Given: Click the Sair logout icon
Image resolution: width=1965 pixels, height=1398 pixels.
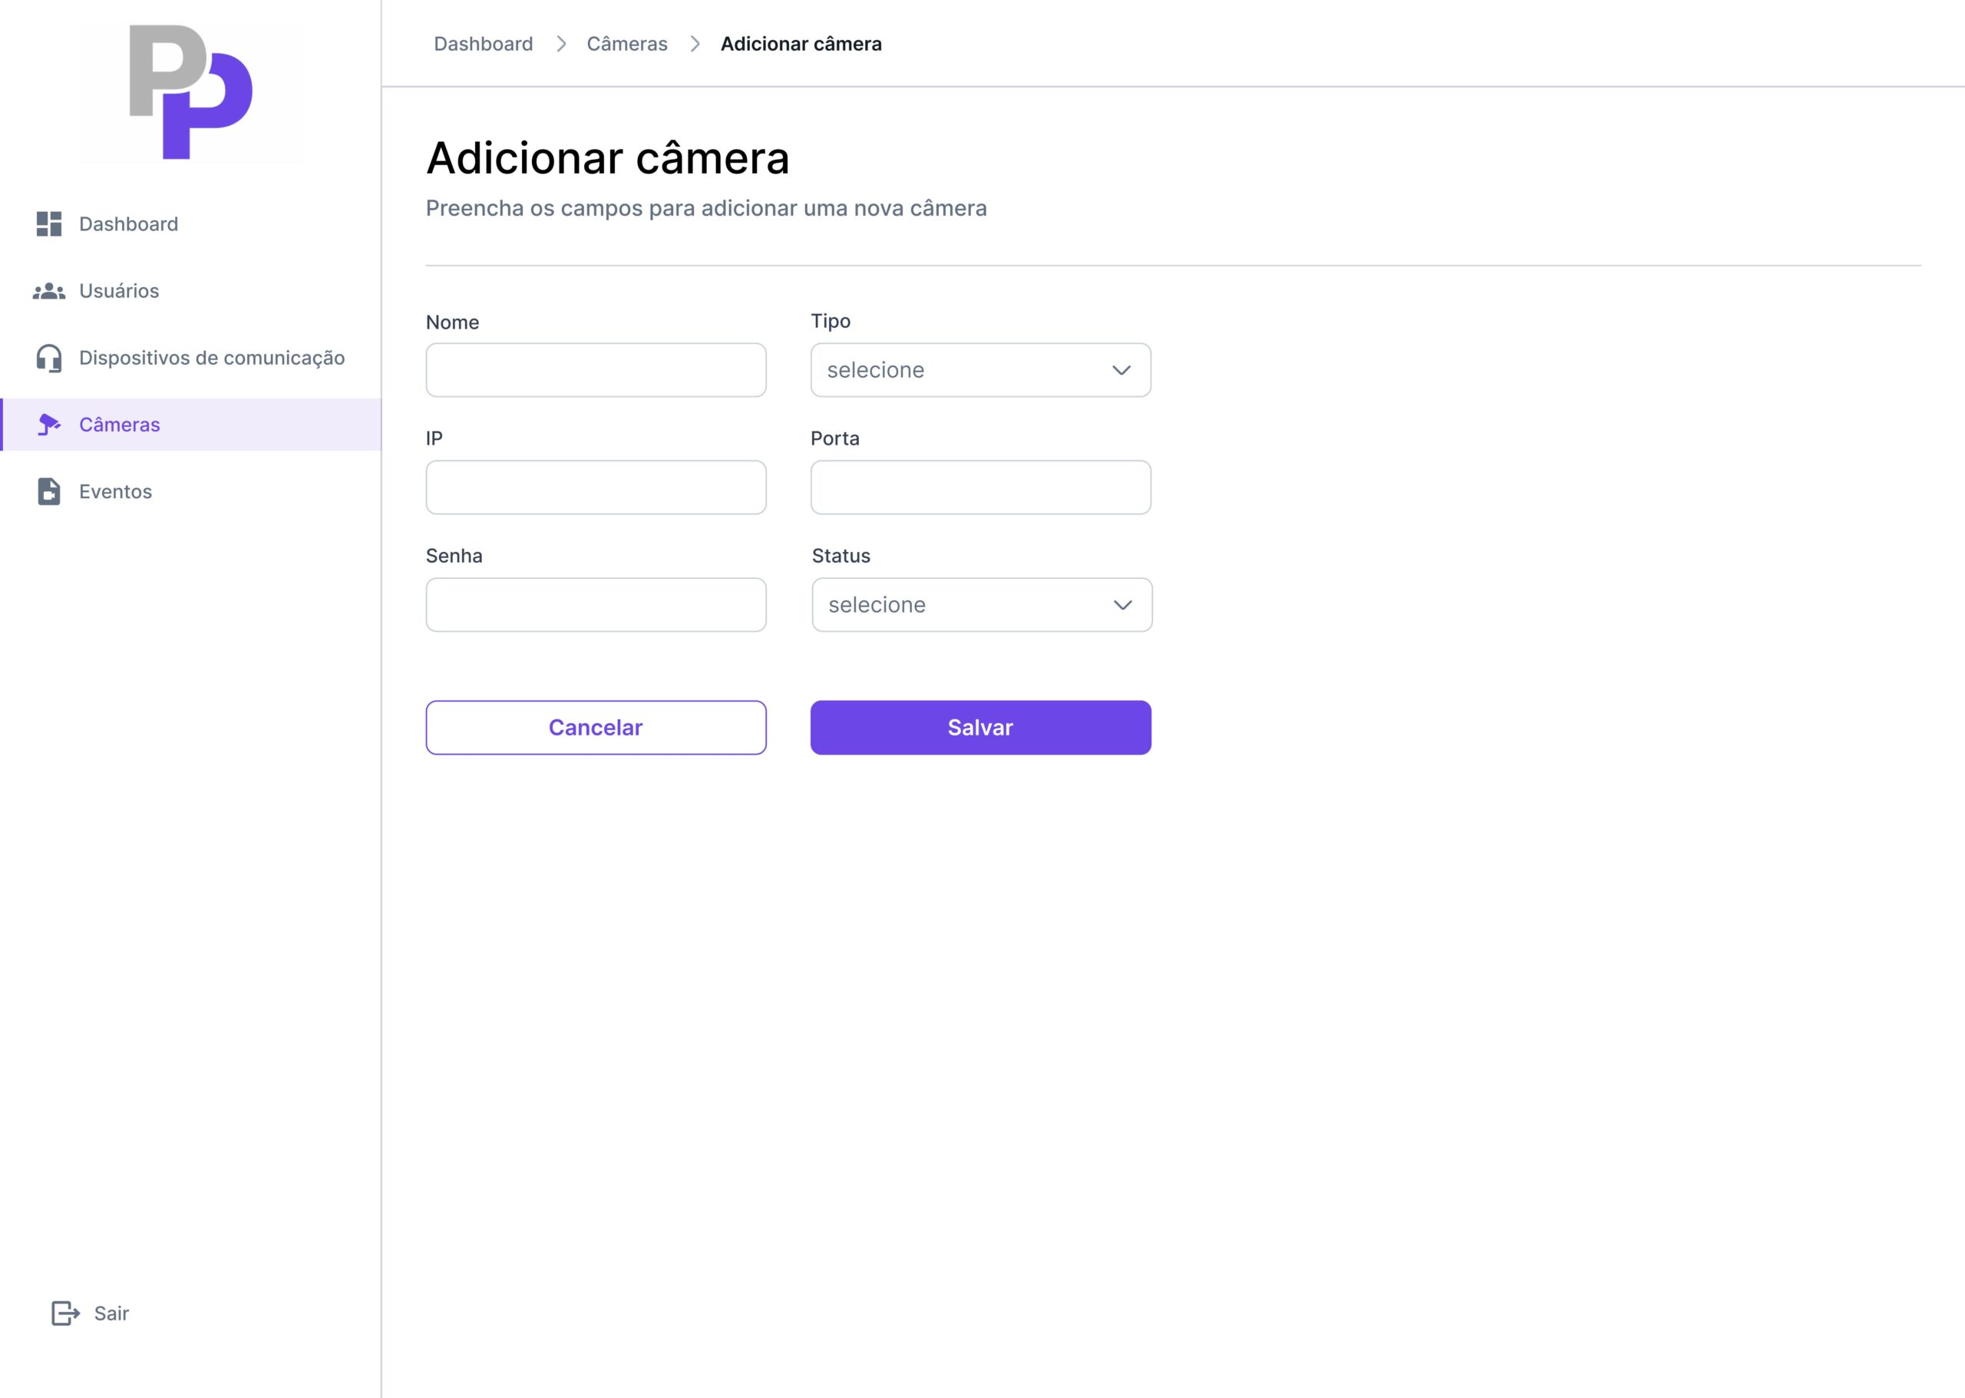Looking at the screenshot, I should pos(65,1313).
